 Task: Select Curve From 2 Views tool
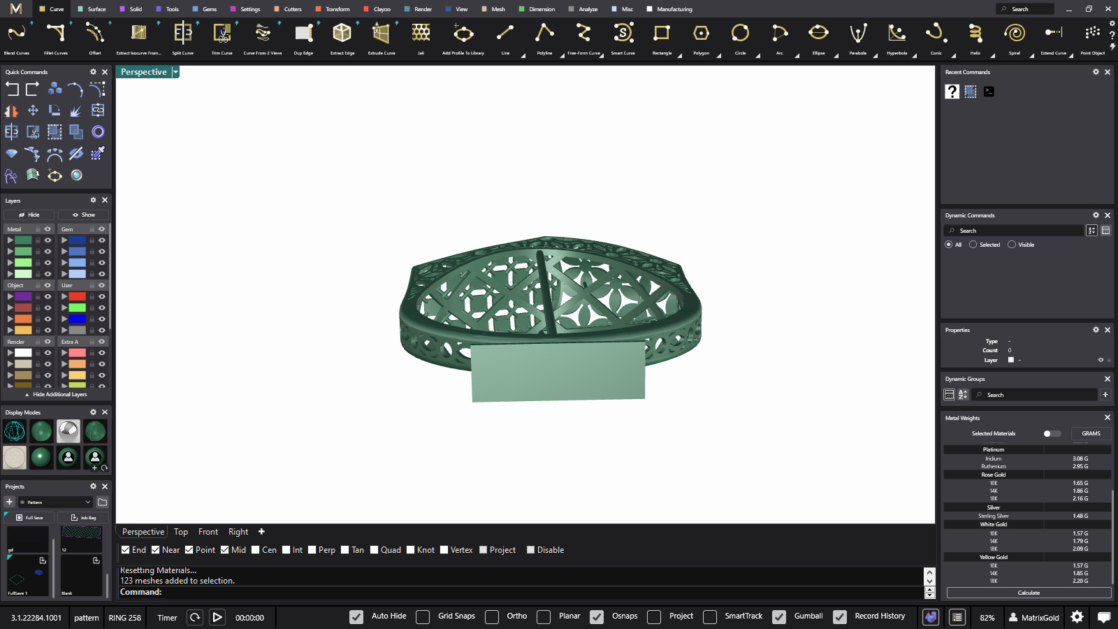(263, 37)
